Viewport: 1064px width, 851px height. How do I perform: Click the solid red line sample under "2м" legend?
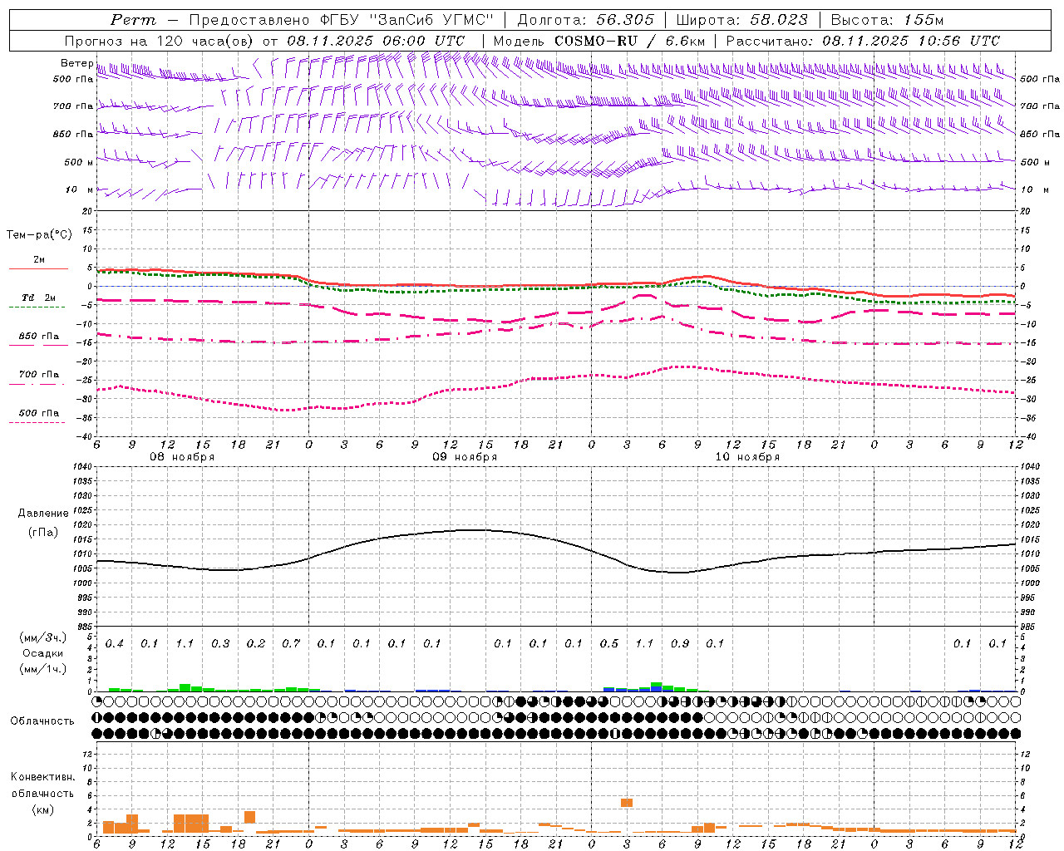point(38,269)
